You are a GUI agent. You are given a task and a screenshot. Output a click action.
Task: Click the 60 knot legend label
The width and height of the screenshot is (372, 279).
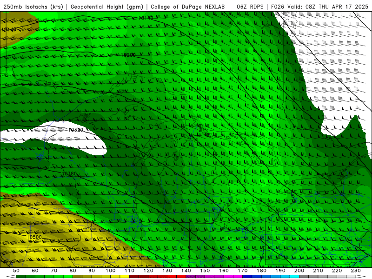point(35,271)
